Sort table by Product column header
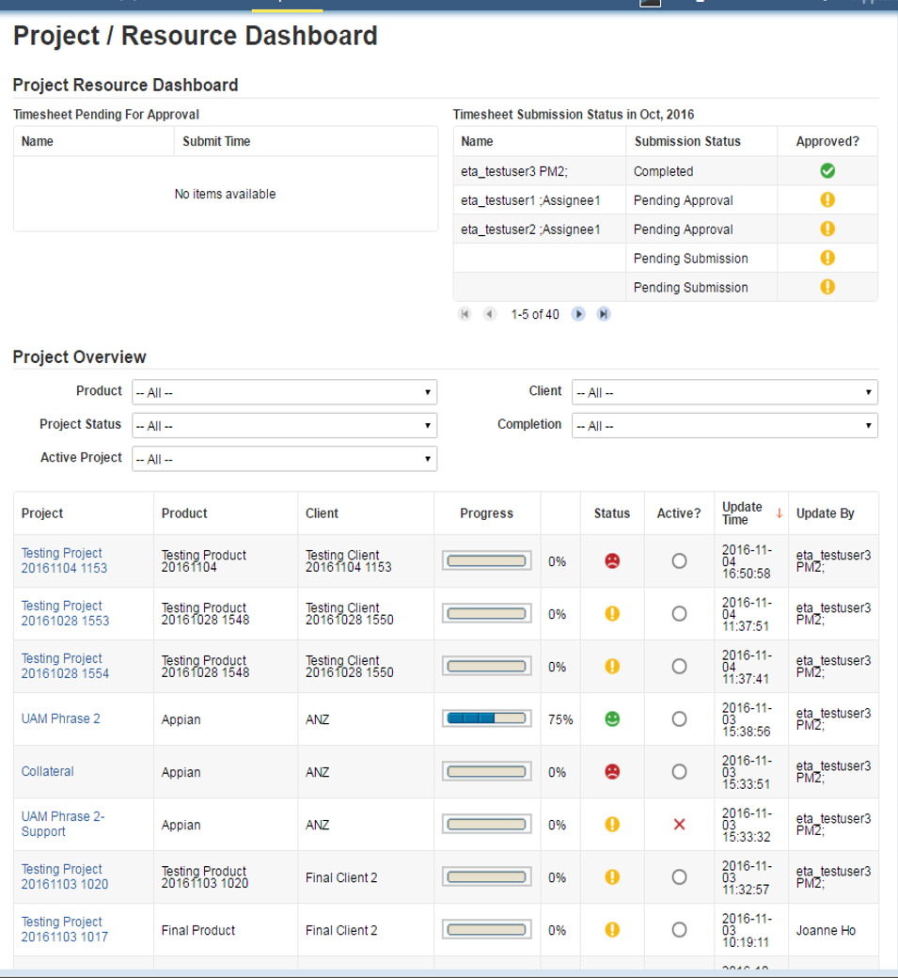 pos(184,513)
